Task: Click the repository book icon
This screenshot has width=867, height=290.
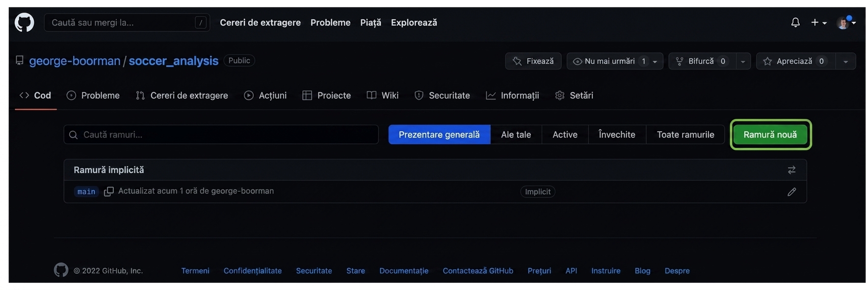Action: tap(20, 60)
